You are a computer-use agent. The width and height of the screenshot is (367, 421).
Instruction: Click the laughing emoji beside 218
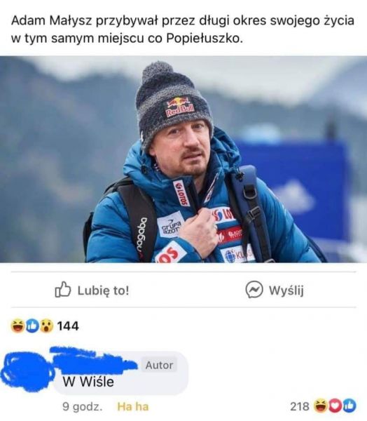point(321,406)
